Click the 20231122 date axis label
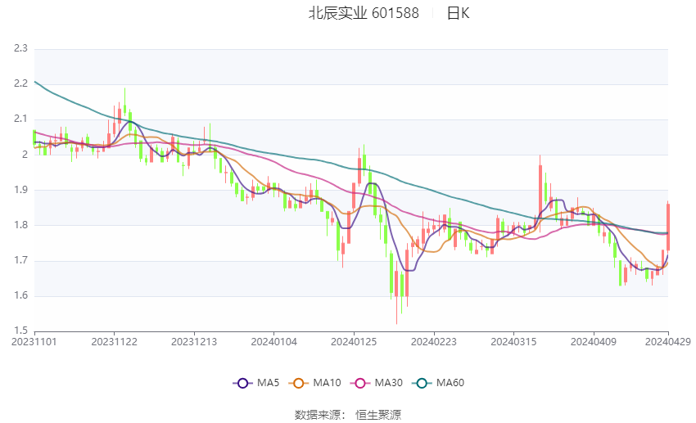The width and height of the screenshot is (696, 423). coord(113,341)
